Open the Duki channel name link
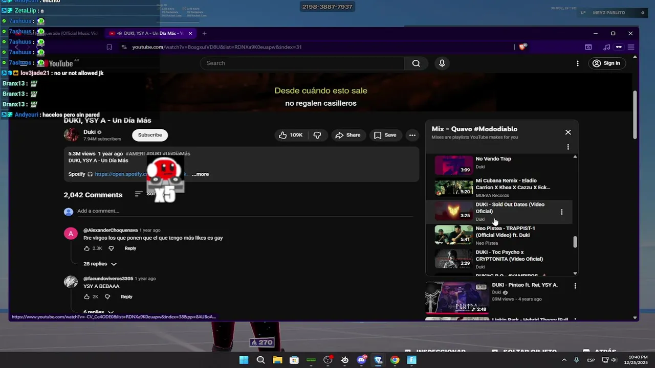The width and height of the screenshot is (655, 368). tap(90, 132)
